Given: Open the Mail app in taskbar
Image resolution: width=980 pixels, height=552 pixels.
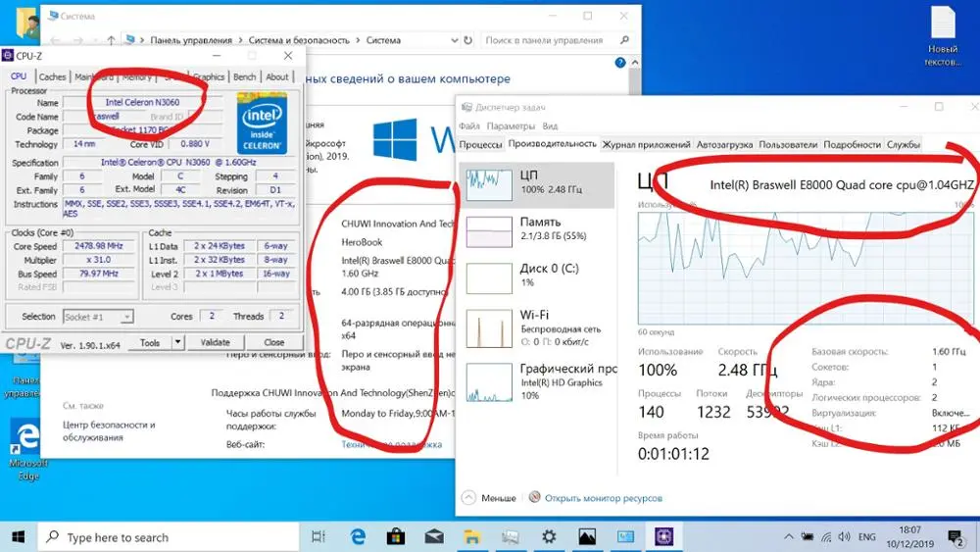Looking at the screenshot, I should click(x=434, y=536).
